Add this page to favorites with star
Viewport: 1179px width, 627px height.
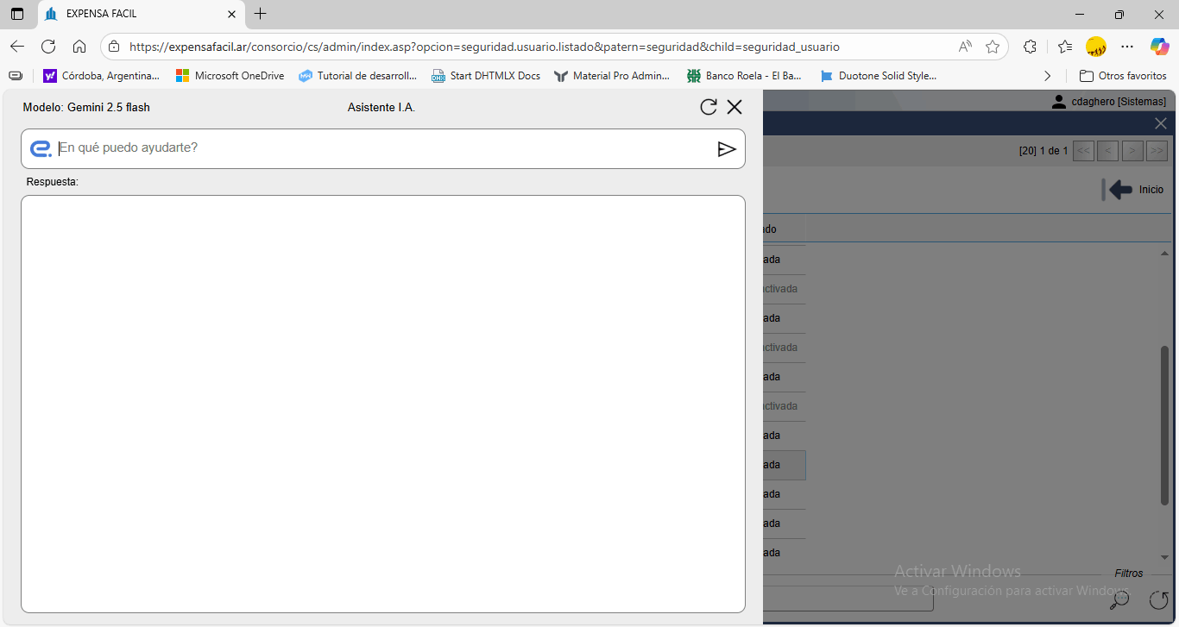[993, 47]
